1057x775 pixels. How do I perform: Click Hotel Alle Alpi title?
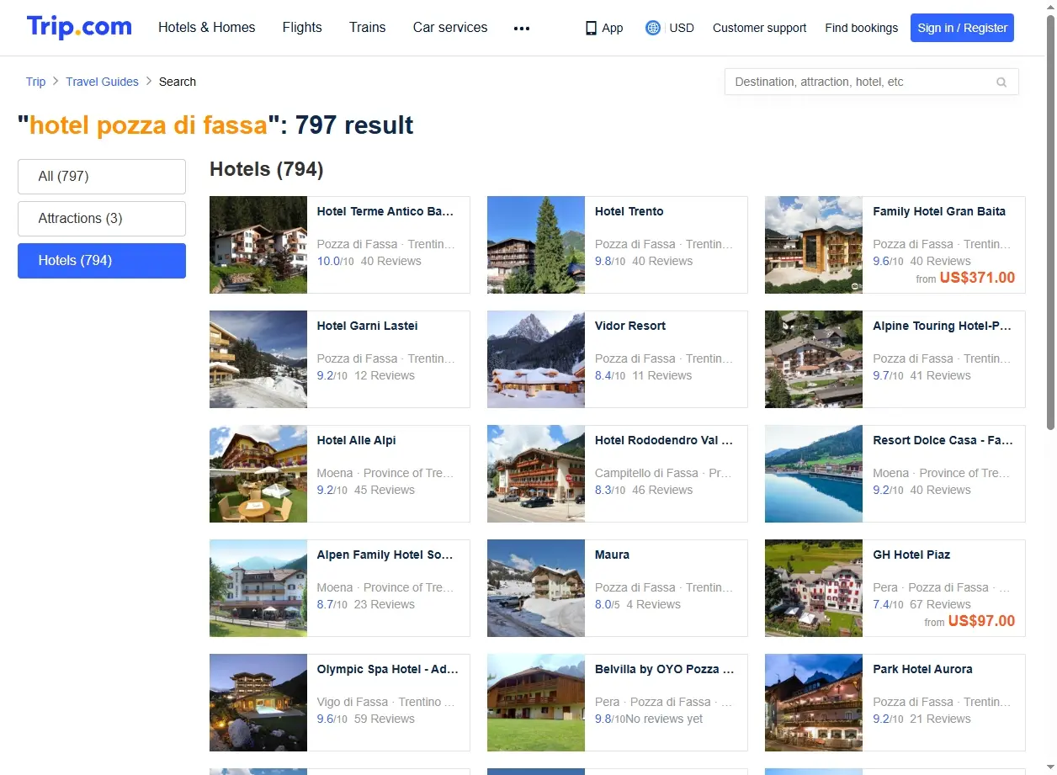356,440
